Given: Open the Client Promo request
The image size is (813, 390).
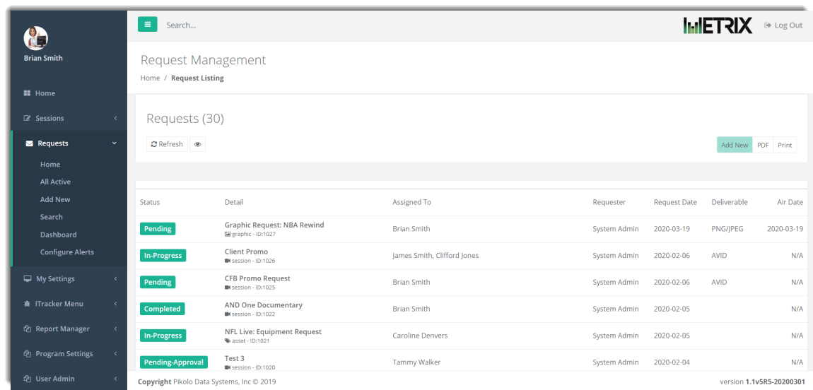Looking at the screenshot, I should [x=246, y=252].
